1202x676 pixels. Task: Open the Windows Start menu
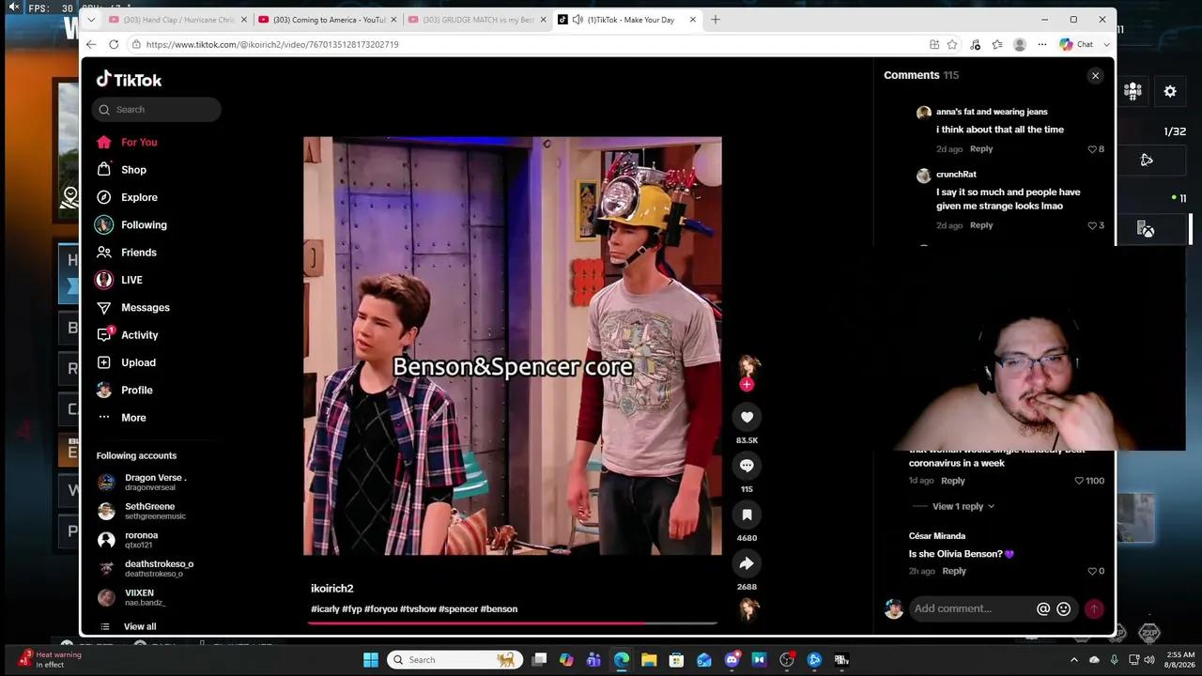[x=370, y=660]
